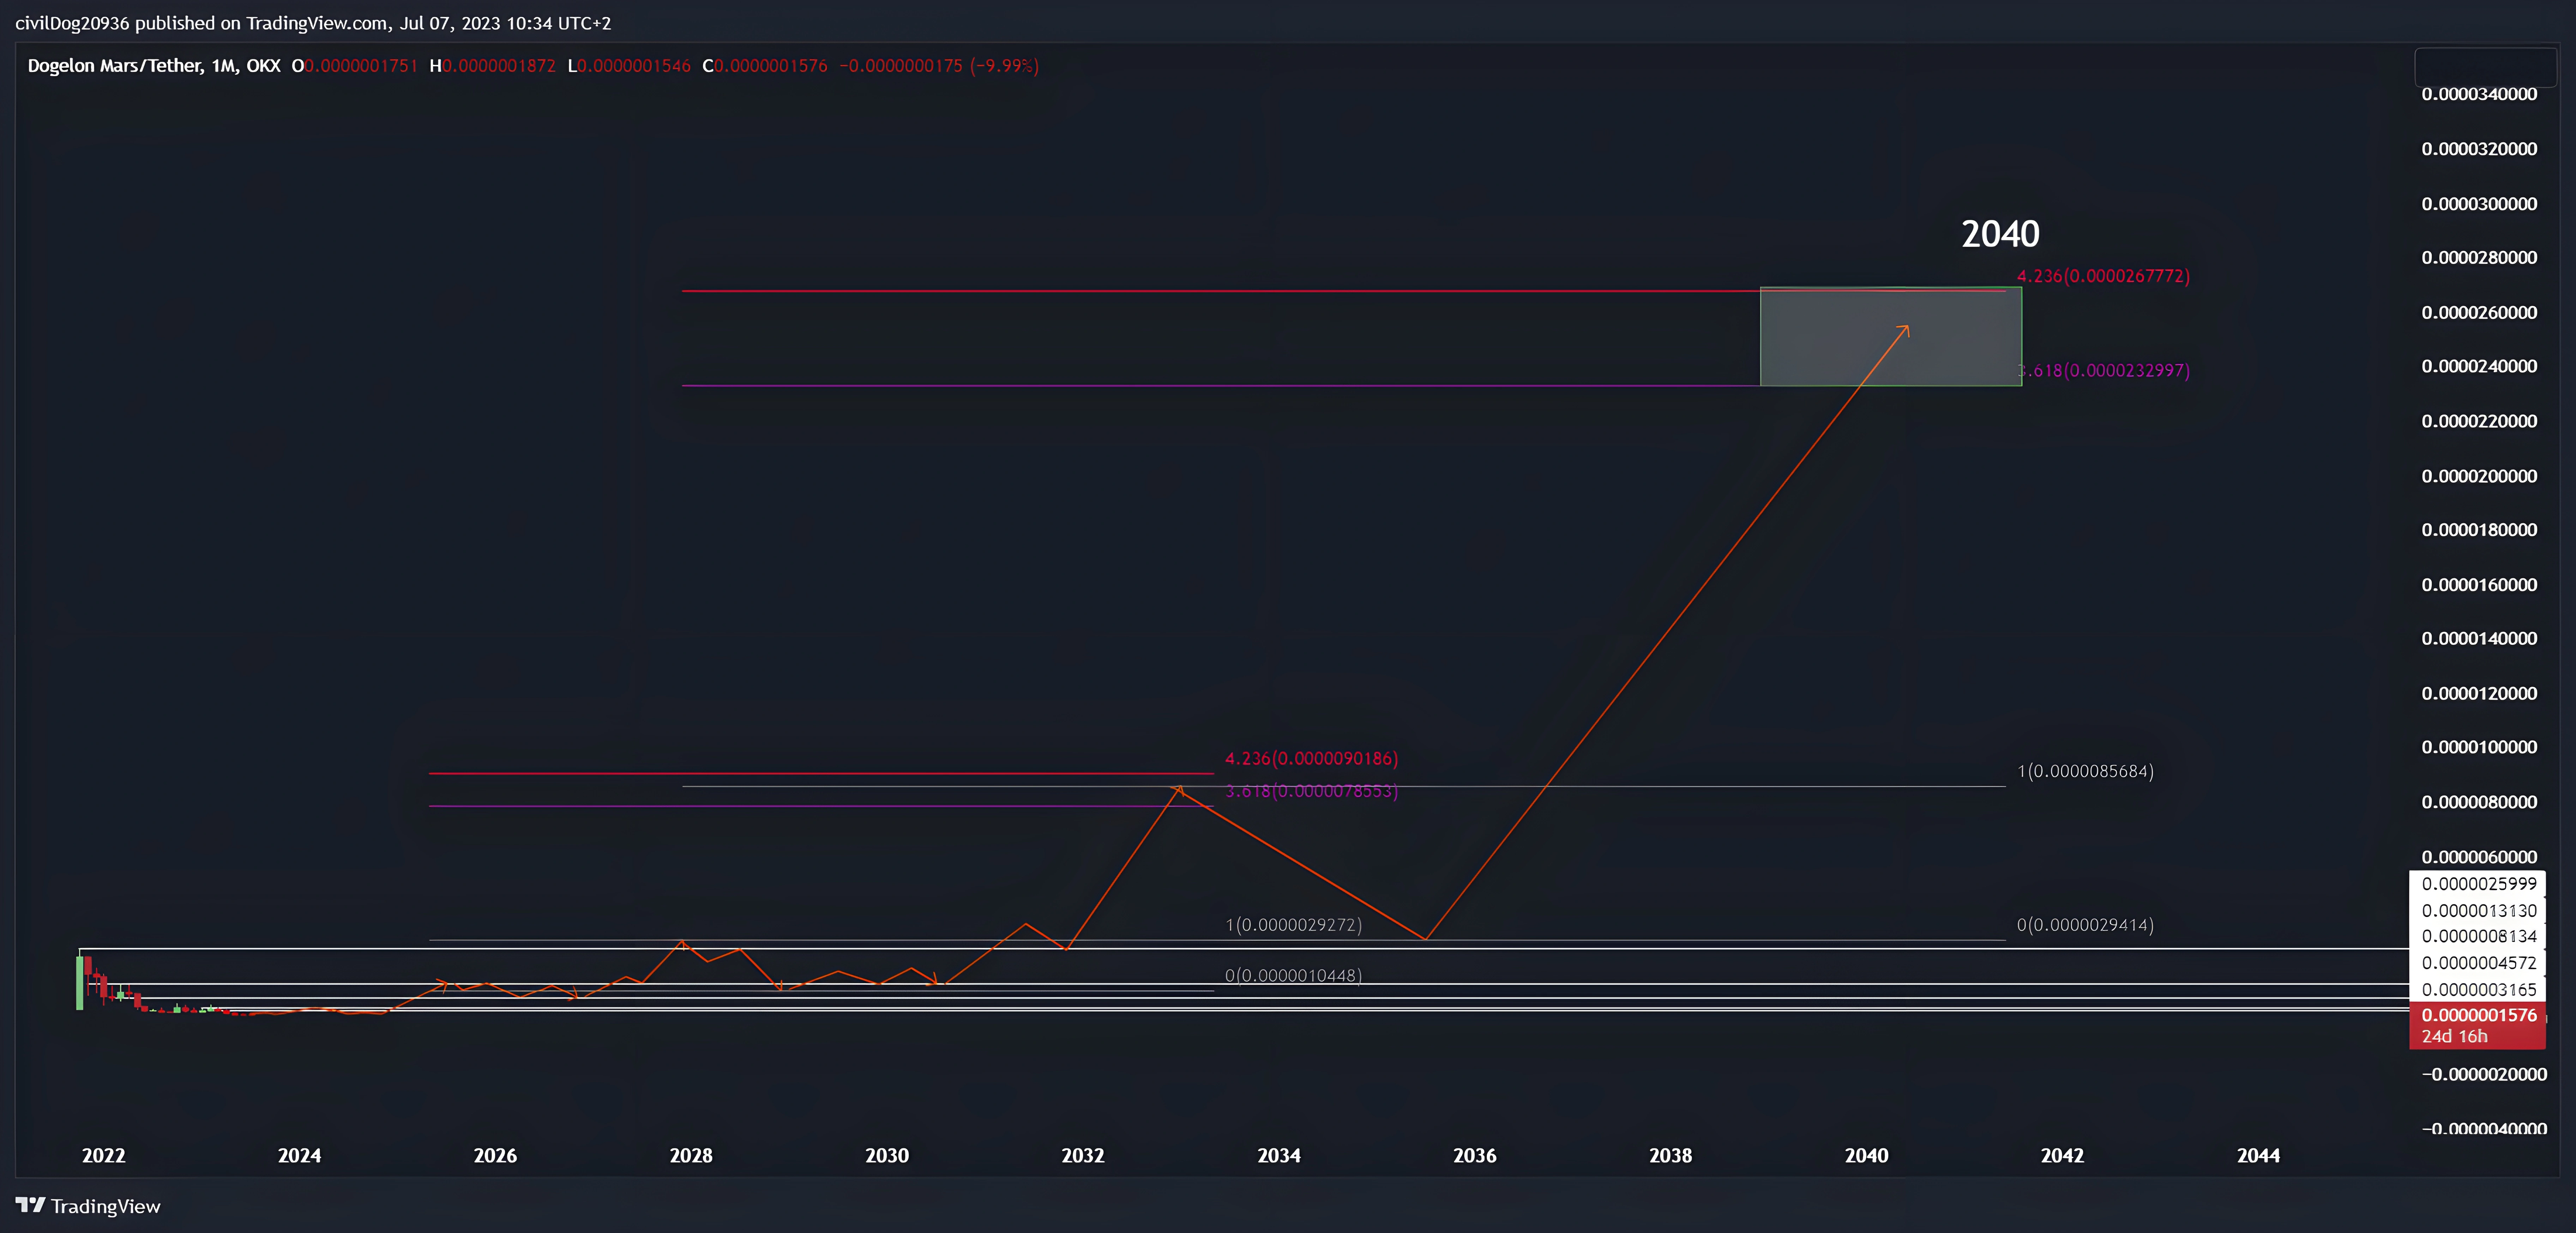2576x1233 pixels.
Task: Click the close value C0.0000001576
Action: pos(765,66)
